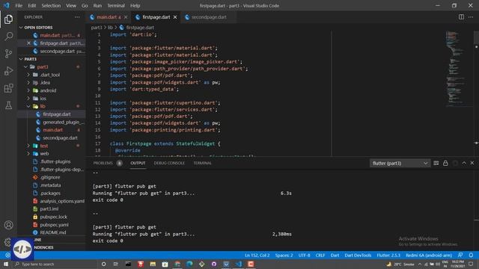Viewport: 479px width, 269px height.
Task: Close firstpage.dart in Open Editors list
Action: pos(28,43)
